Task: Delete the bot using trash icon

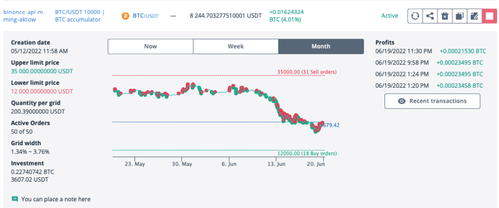Action: click(x=444, y=16)
